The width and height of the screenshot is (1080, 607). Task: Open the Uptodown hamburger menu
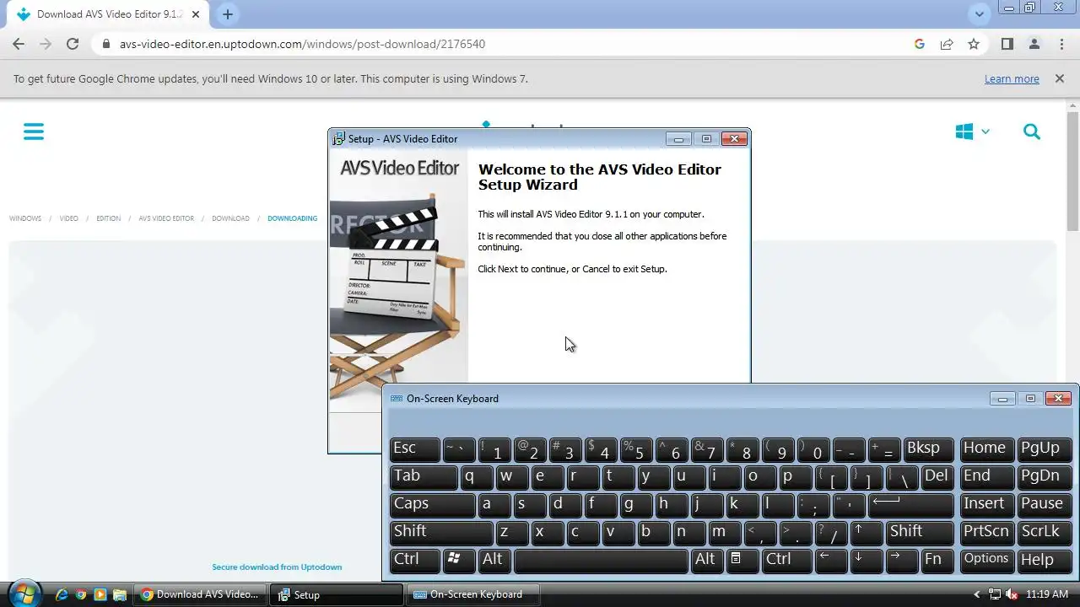coord(34,132)
